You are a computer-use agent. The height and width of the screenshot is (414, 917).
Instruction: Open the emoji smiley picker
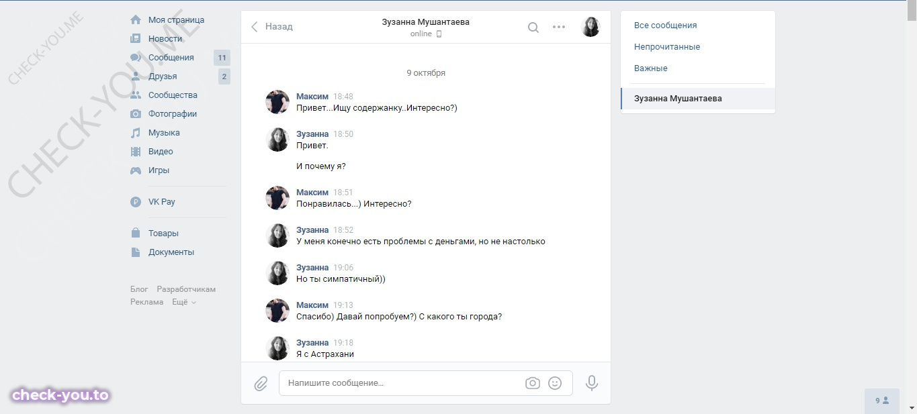point(555,383)
